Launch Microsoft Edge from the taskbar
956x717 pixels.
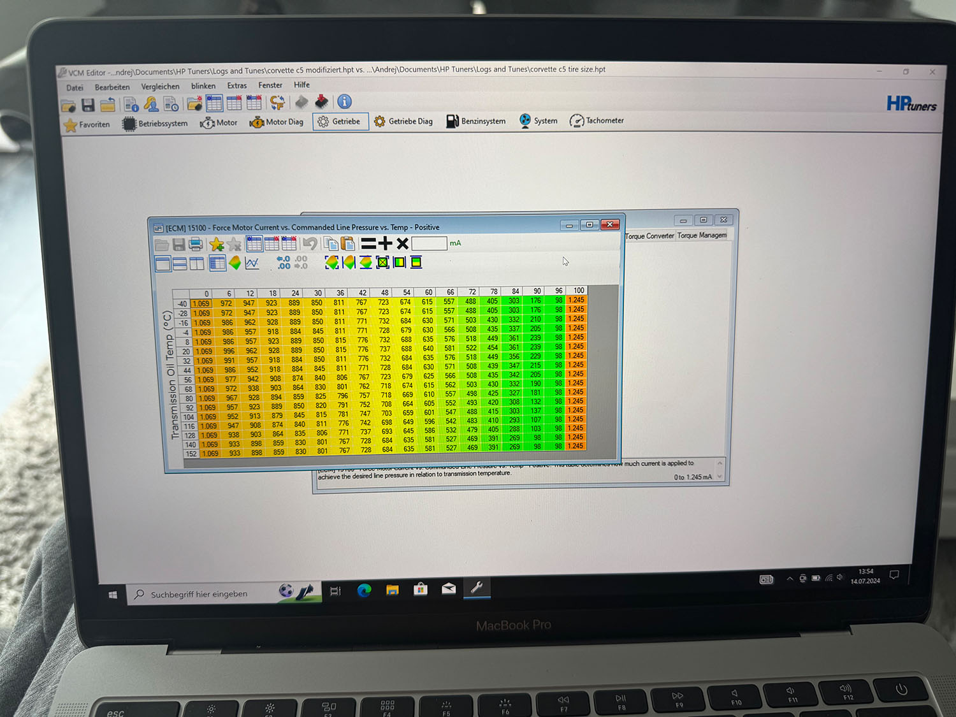pyautogui.click(x=364, y=590)
